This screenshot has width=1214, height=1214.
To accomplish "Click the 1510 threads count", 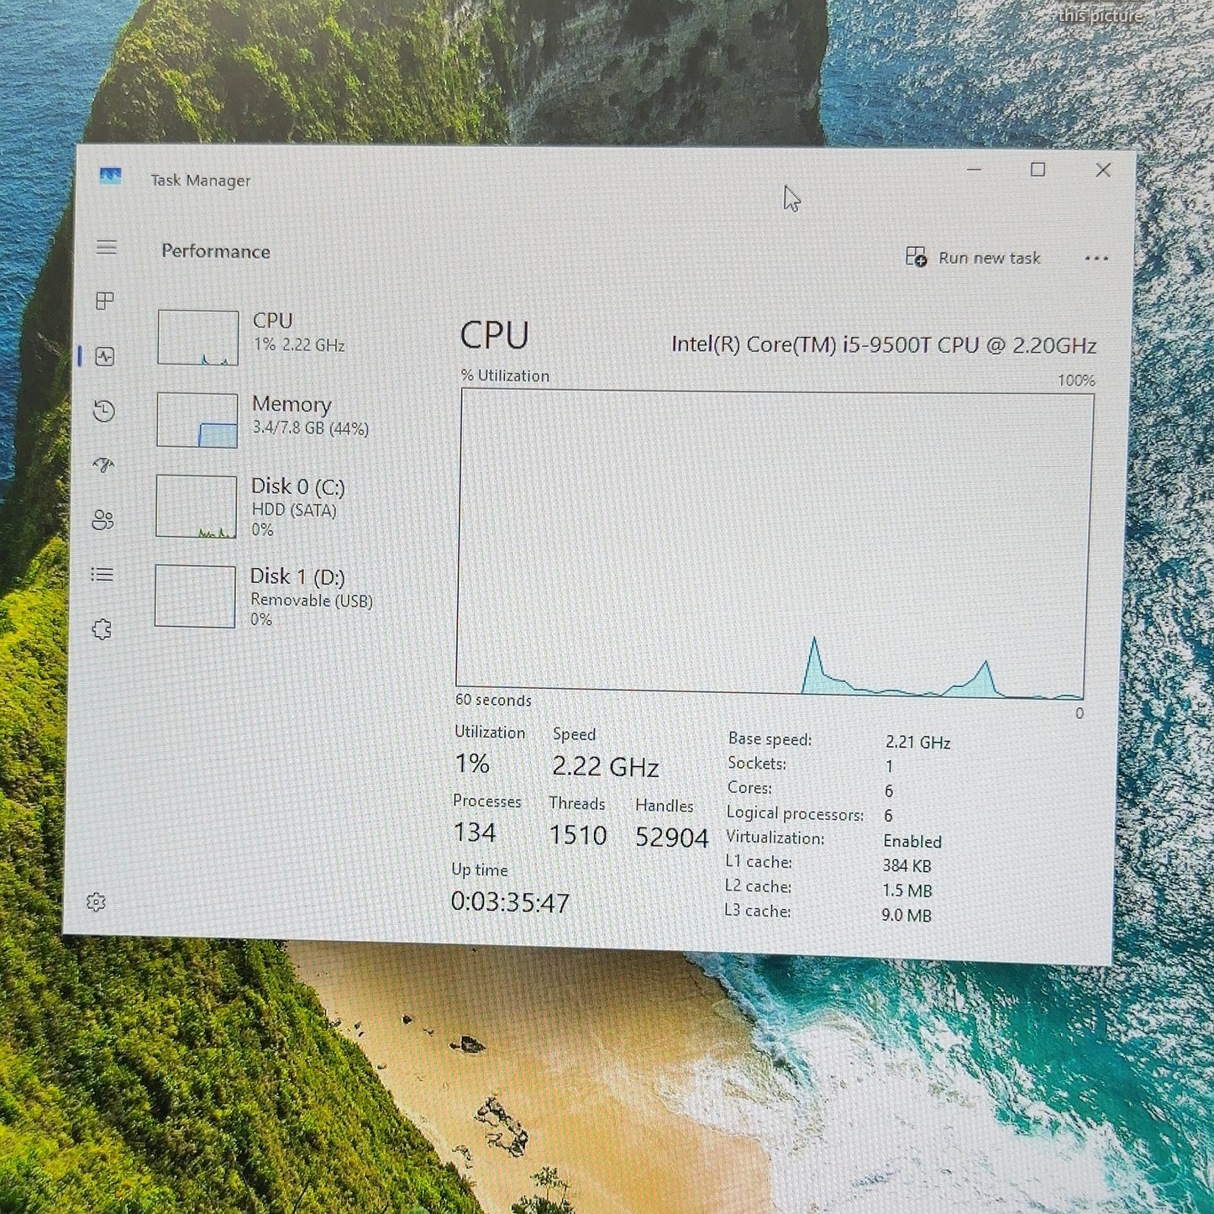I will click(578, 835).
